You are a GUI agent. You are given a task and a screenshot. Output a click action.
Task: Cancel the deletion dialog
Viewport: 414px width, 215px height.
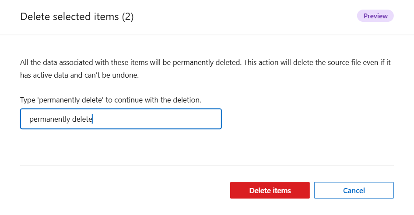(x=354, y=191)
